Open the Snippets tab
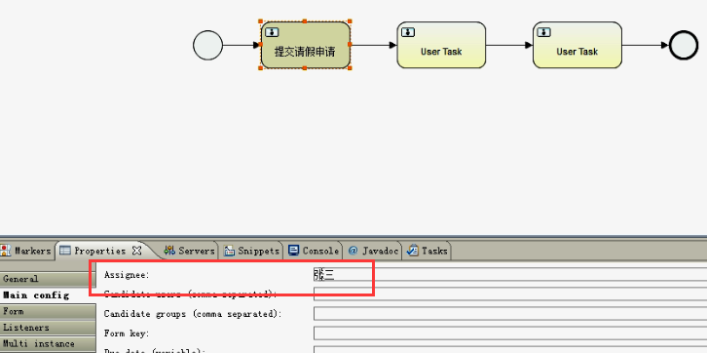This screenshot has height=353, width=707. [x=251, y=251]
